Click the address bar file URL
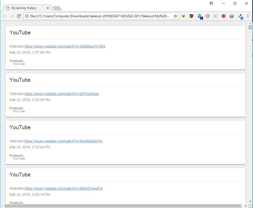Viewport: 253px width, 208px height. (x=99, y=16)
